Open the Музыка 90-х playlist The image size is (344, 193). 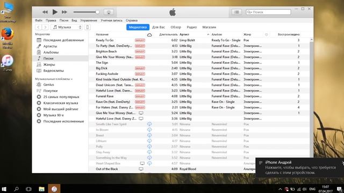pyautogui.click(x=60, y=115)
